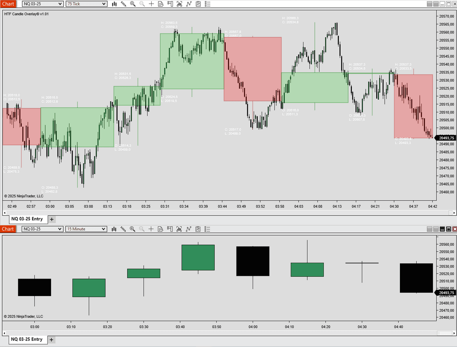Open Strategies icon in top chart toolbar
This screenshot has height=347, width=457.
tap(198, 4)
